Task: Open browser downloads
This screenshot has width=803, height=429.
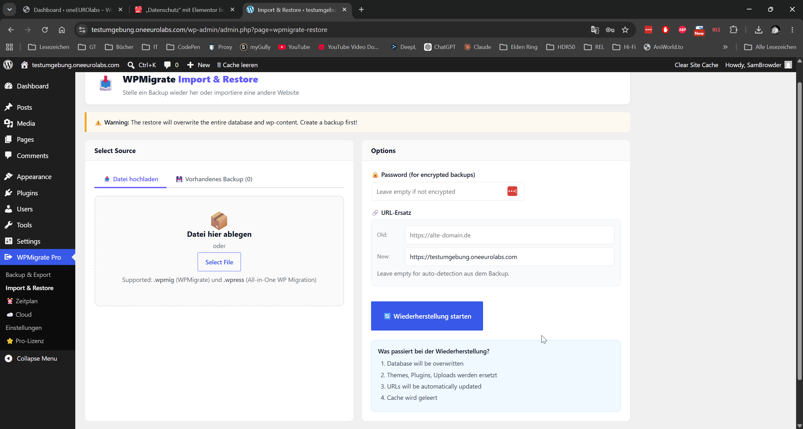Action: coord(758,30)
